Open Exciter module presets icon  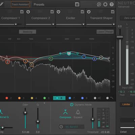(x=82, y=12)
